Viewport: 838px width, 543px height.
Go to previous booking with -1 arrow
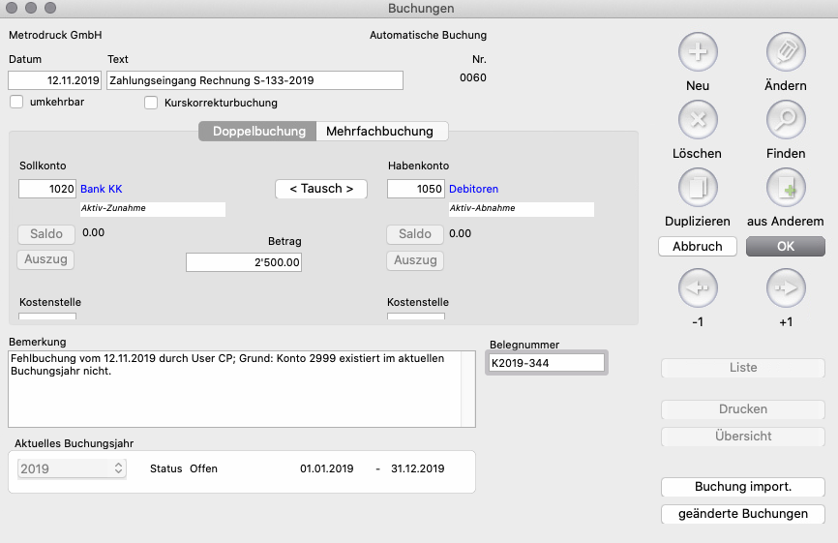(x=698, y=287)
